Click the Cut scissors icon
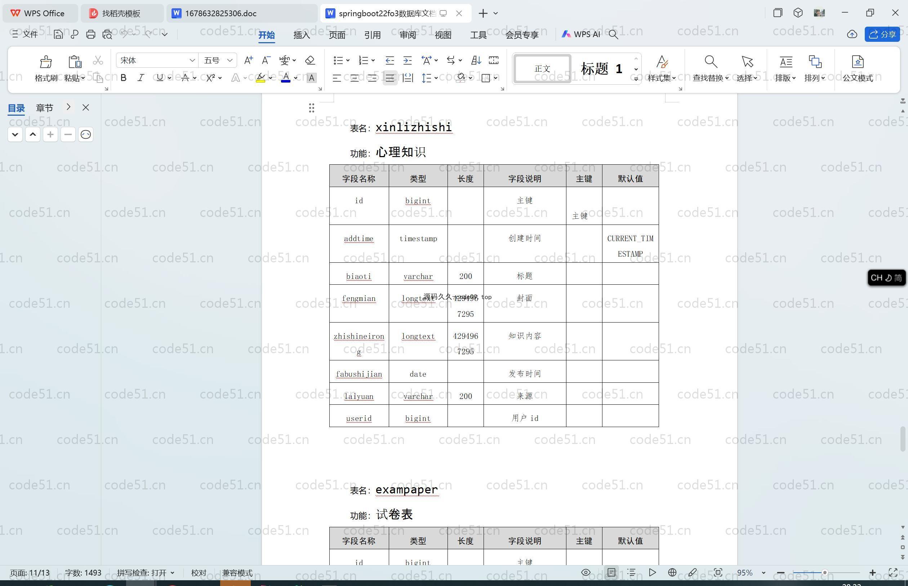Image resolution: width=908 pixels, height=586 pixels. coord(98,60)
